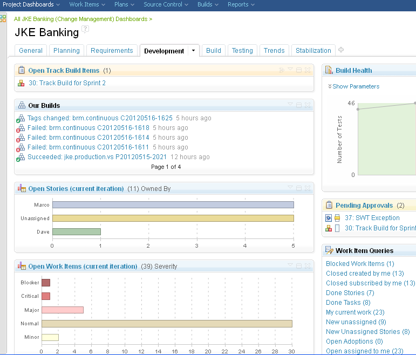Open the Source Control menu
The height and width of the screenshot is (355, 416).
pos(166,4)
